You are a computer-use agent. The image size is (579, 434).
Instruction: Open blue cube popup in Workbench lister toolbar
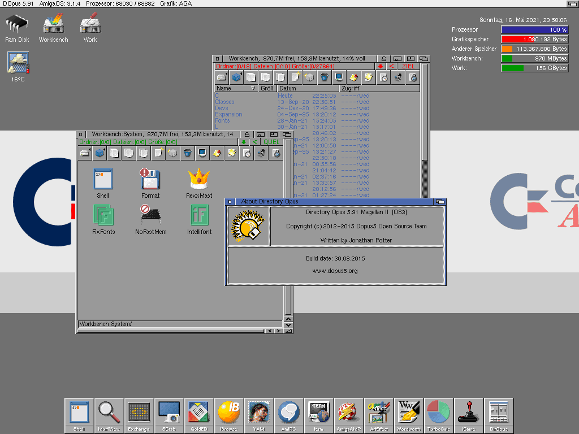[x=236, y=77]
